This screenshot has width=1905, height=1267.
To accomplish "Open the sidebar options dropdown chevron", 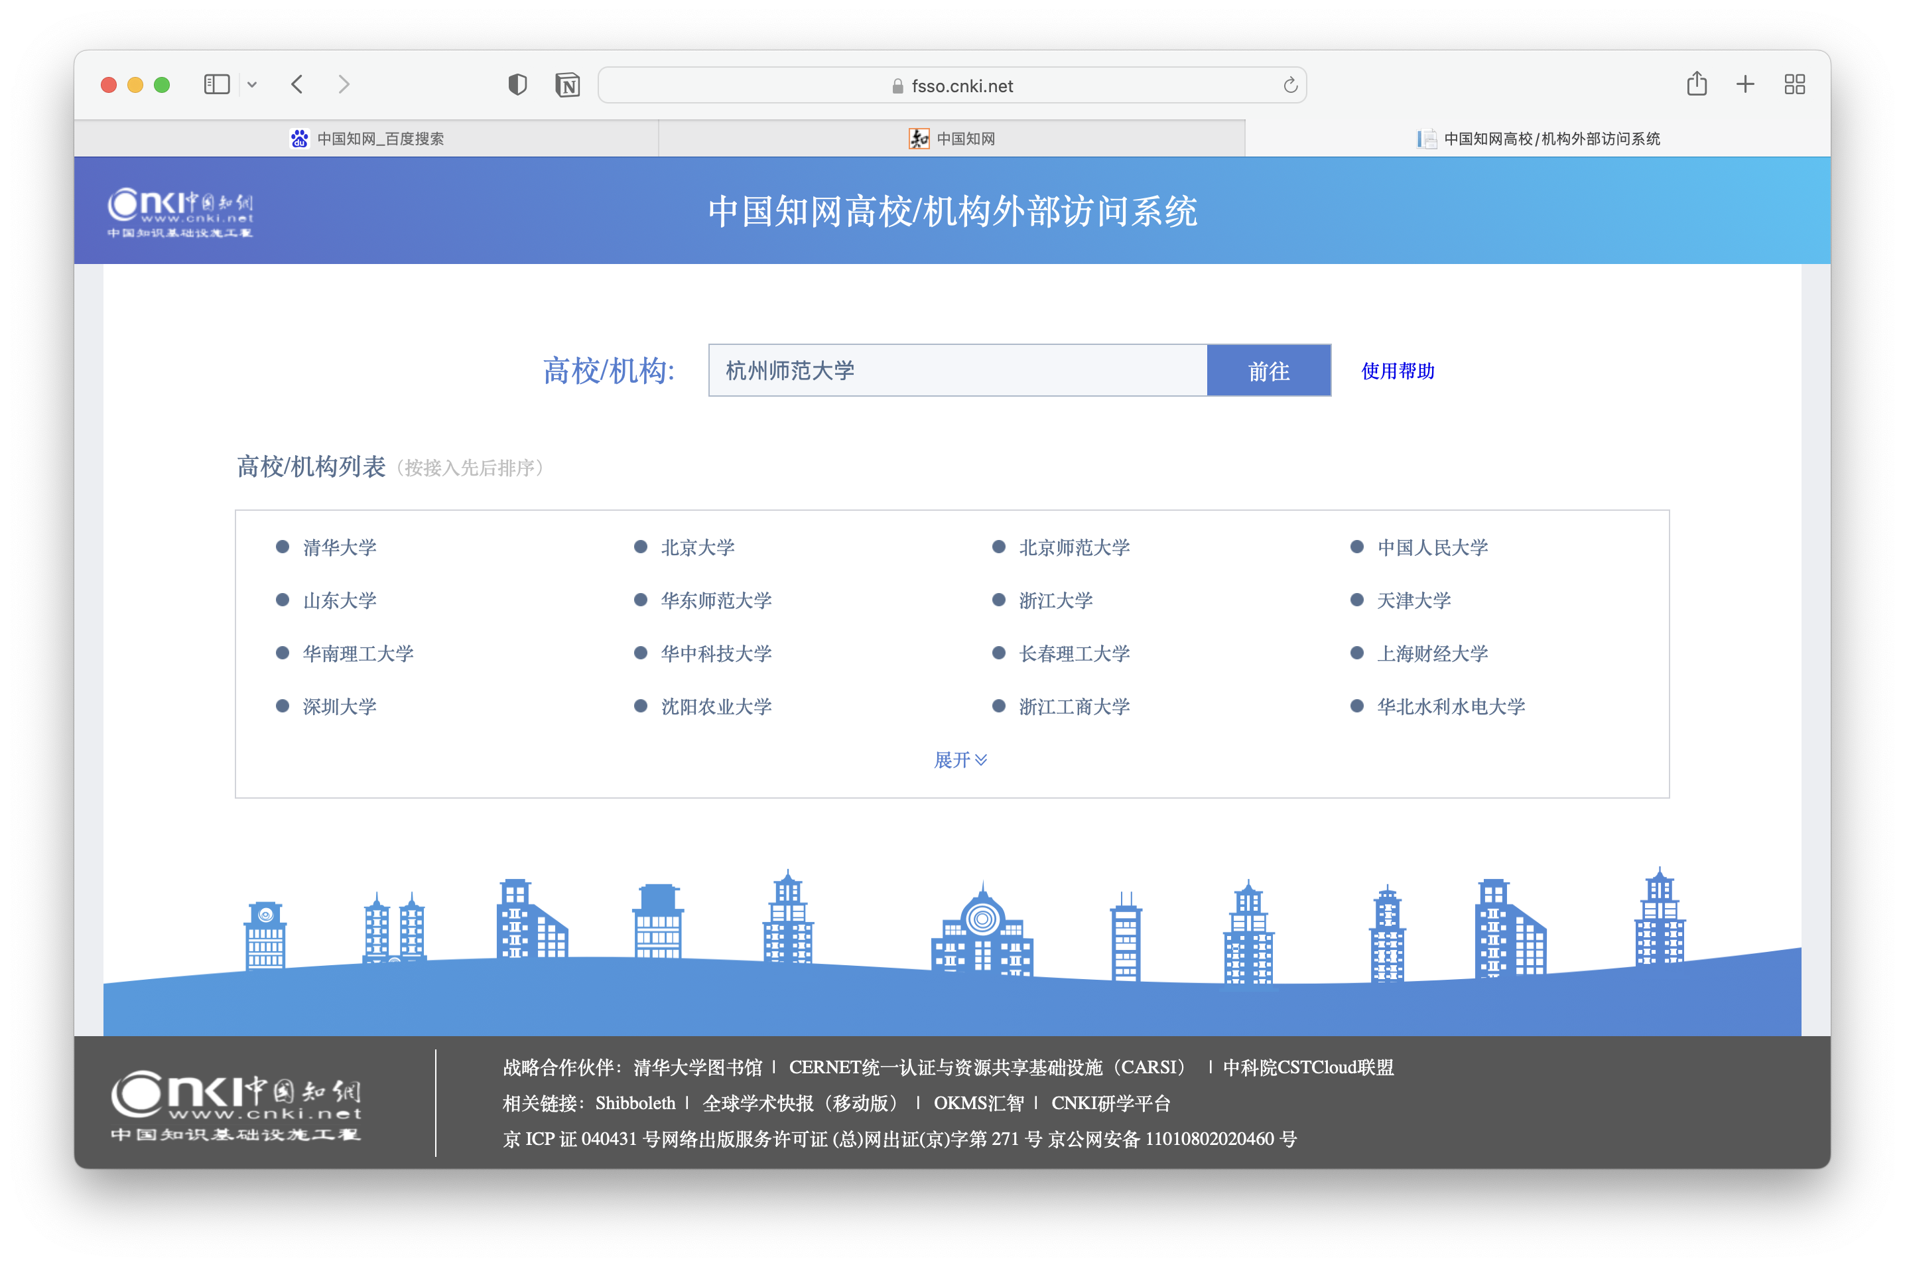I will tap(252, 85).
